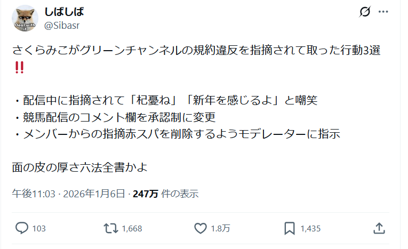
Task: Open the more options ellipsis menu
Action: pyautogui.click(x=383, y=12)
